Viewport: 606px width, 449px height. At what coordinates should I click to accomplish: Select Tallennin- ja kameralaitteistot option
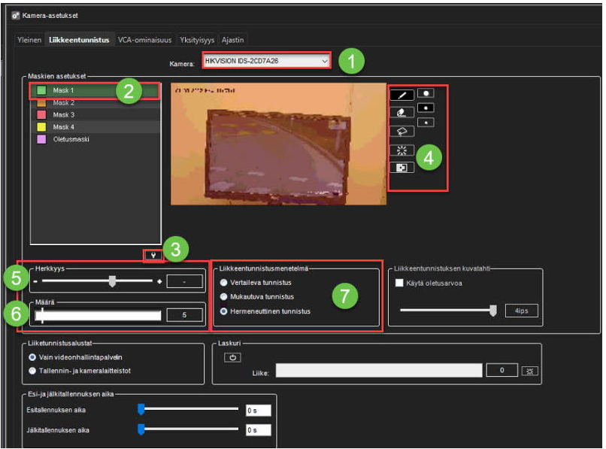pyautogui.click(x=33, y=371)
